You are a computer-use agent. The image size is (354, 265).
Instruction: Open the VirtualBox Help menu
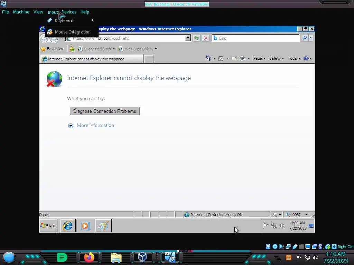coord(85,12)
